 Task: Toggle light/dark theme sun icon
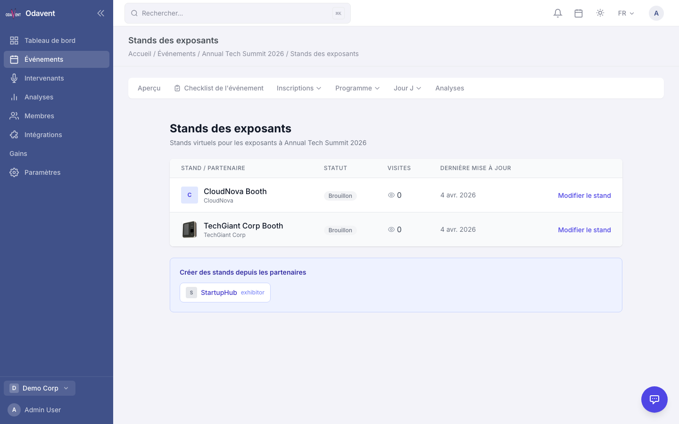600,13
